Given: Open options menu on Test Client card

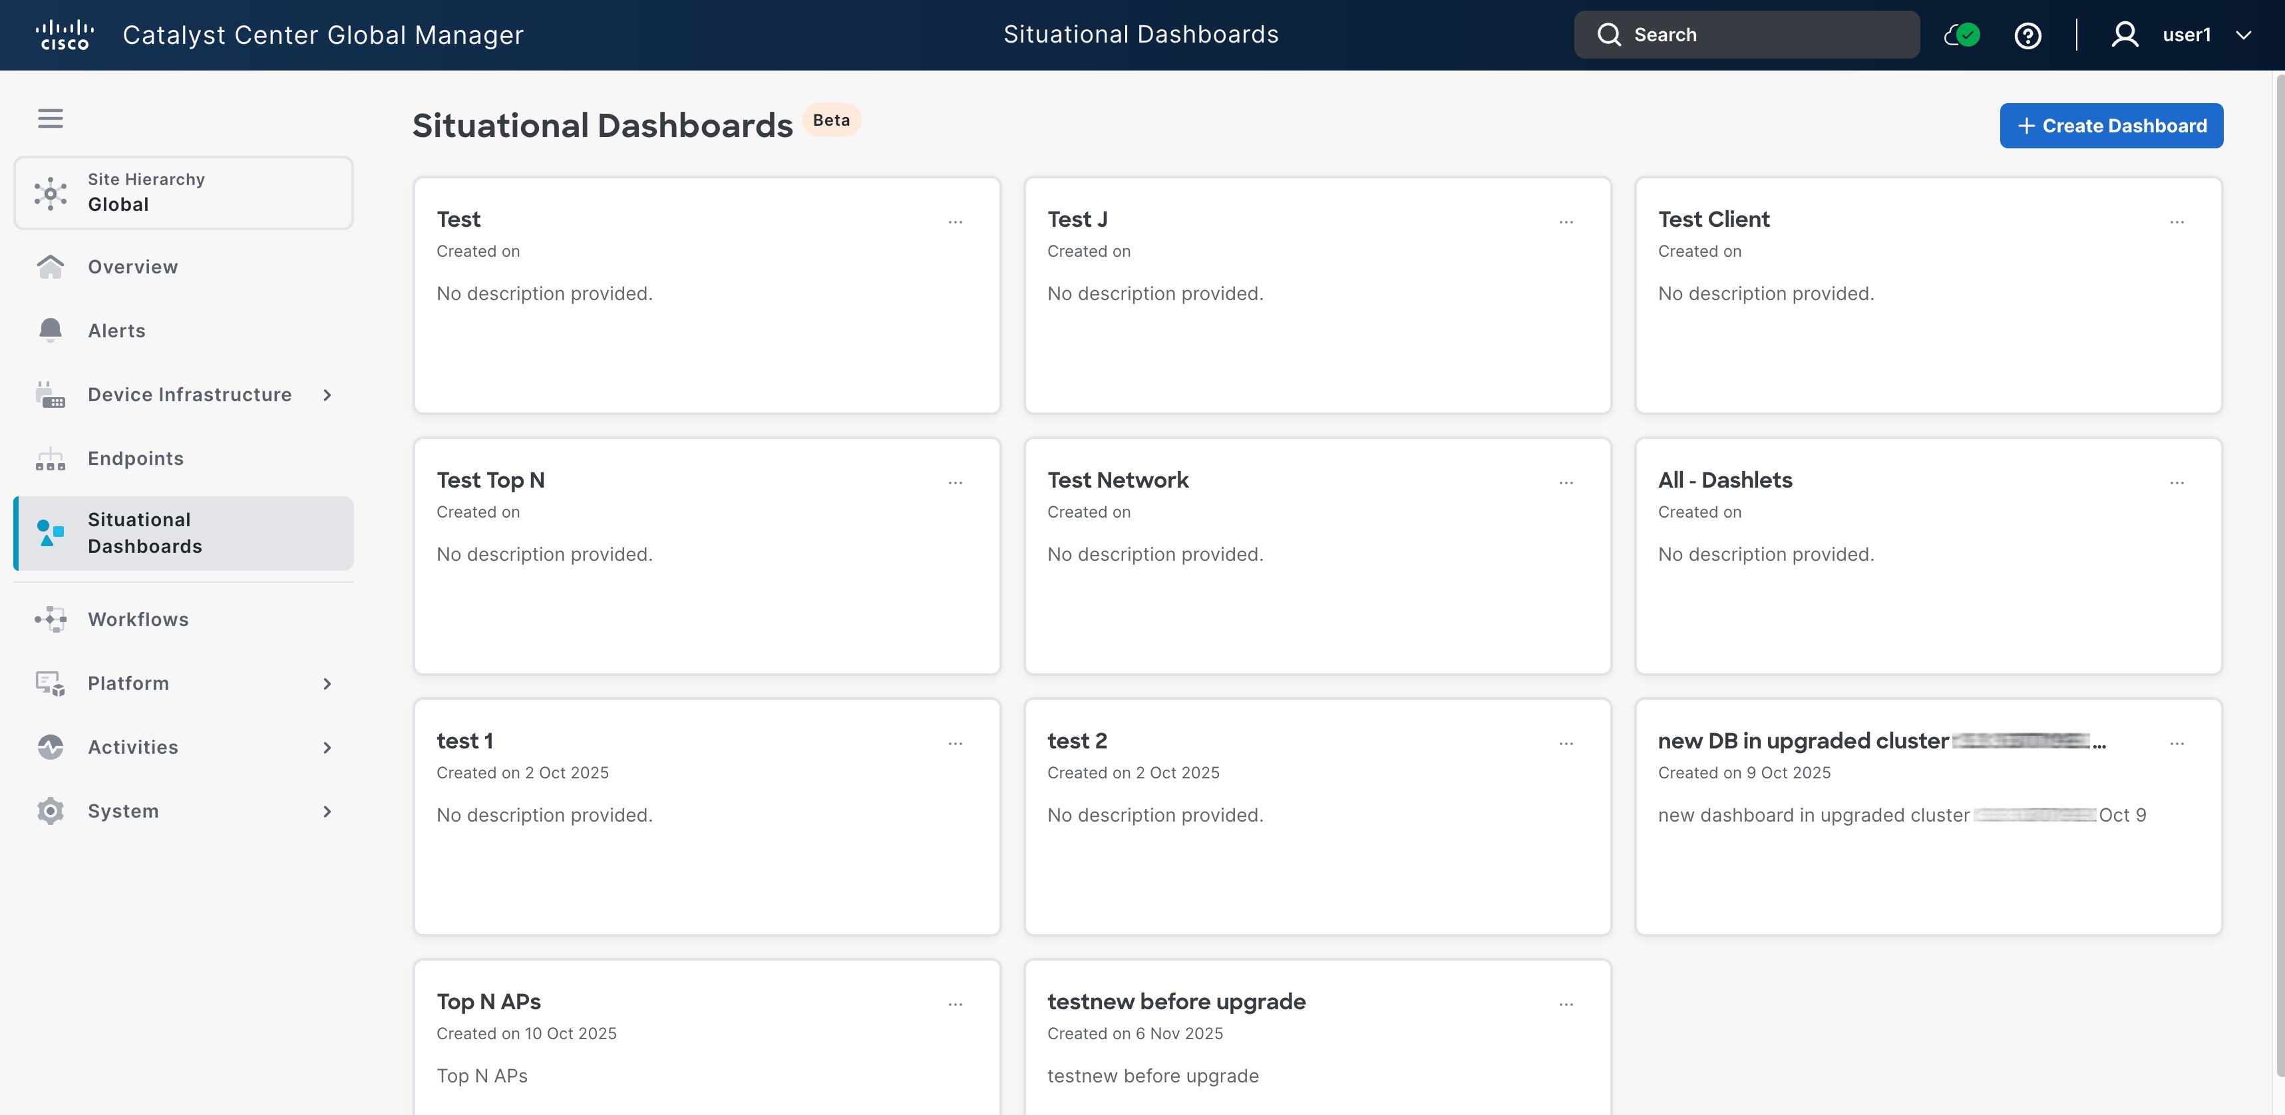Looking at the screenshot, I should 2177,222.
